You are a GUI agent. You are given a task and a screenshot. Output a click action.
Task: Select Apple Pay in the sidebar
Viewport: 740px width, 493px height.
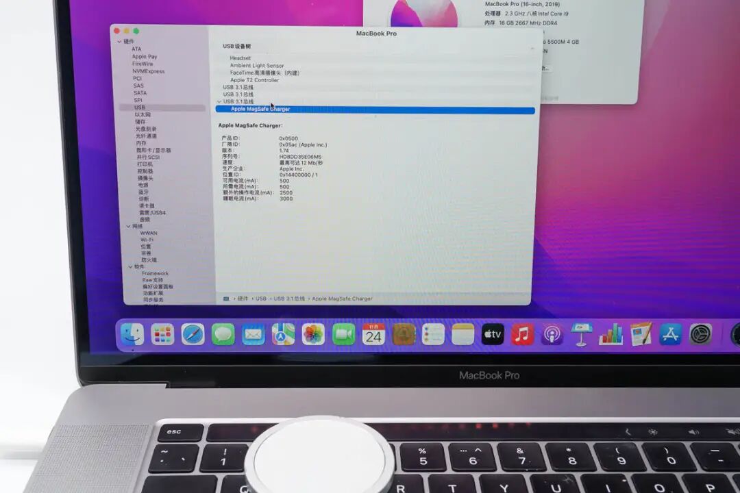click(x=145, y=57)
